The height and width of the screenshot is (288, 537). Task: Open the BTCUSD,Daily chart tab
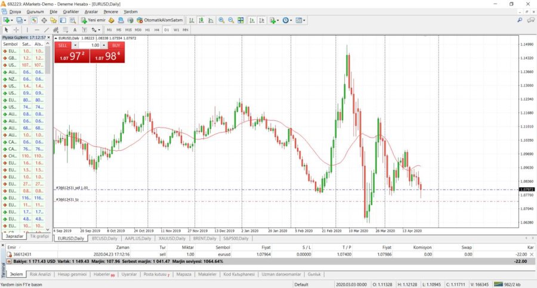coord(104,238)
